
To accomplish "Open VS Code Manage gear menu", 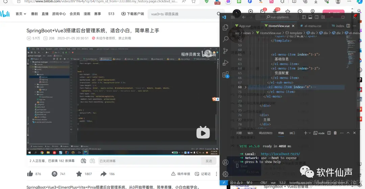I will 225,174.
